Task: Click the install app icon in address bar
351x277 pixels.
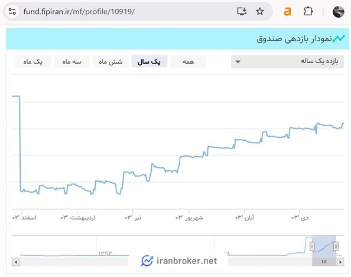Action: coord(242,11)
